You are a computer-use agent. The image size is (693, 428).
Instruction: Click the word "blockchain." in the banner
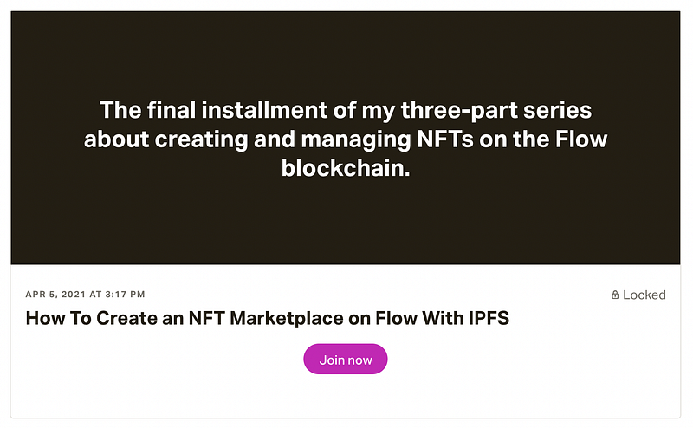346,169
